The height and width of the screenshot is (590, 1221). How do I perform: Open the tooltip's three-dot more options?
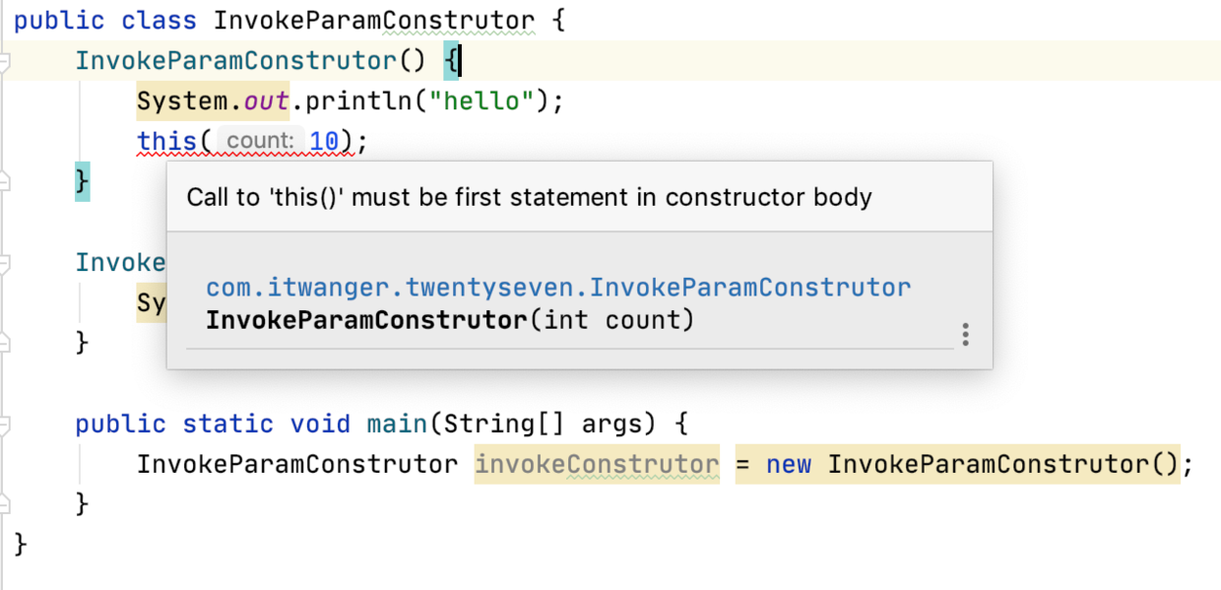pyautogui.click(x=965, y=334)
